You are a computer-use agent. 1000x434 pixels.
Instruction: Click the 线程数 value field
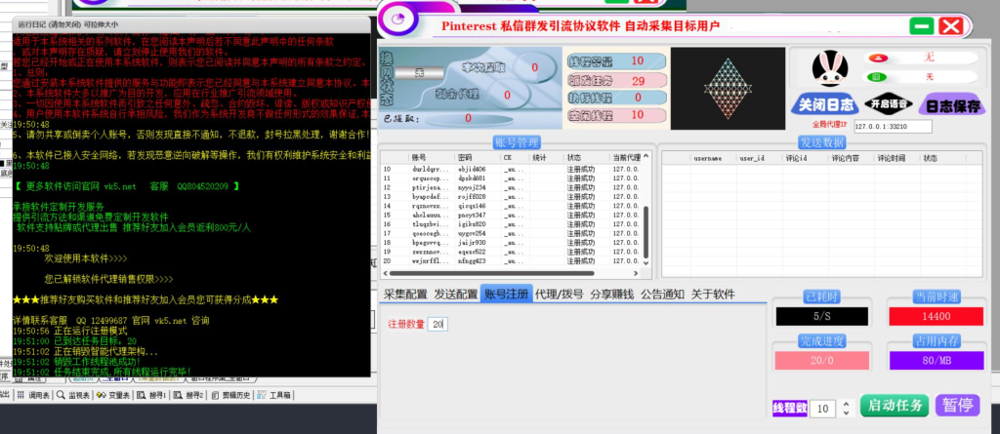[x=824, y=410]
